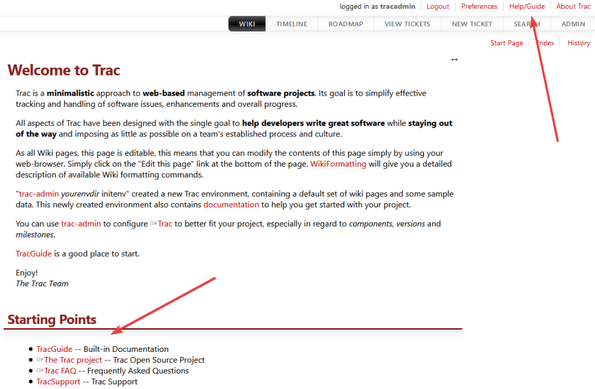Click TracGuide in the Starting Points list

tap(55, 349)
